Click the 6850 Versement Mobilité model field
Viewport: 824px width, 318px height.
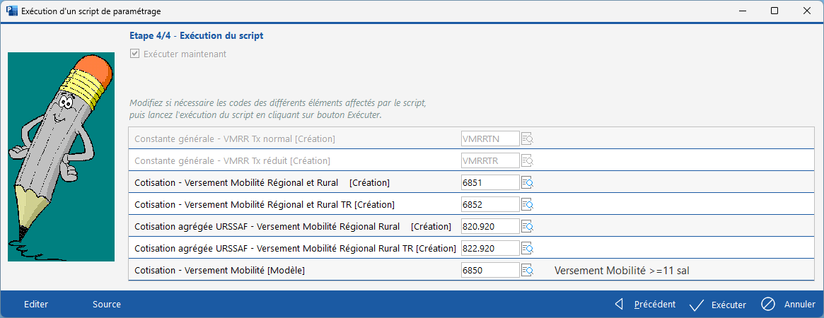[489, 271]
